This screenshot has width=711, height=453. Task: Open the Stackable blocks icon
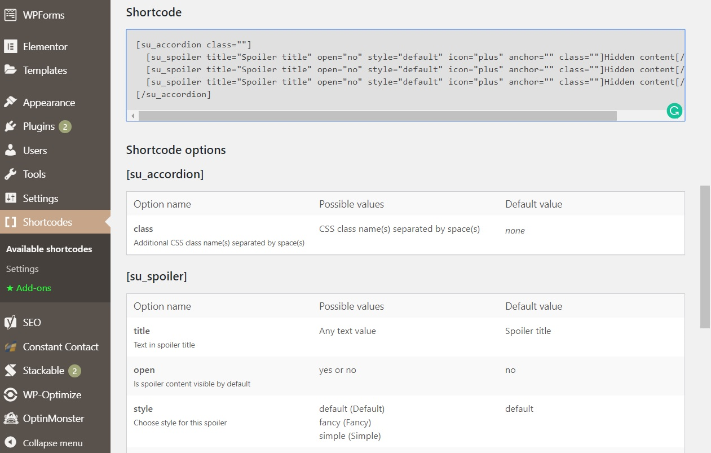[x=11, y=371]
